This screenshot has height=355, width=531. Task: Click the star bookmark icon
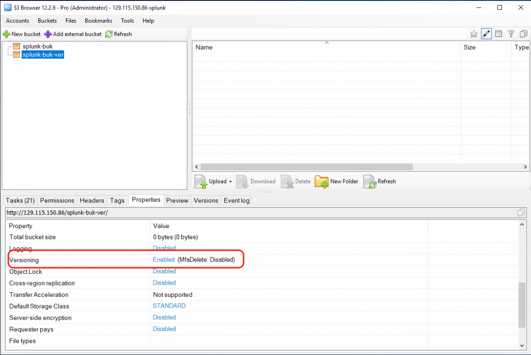pos(473,34)
